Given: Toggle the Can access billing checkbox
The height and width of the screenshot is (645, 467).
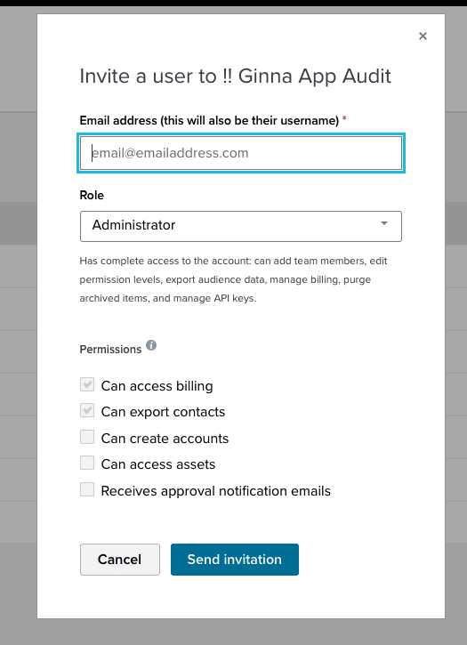Looking at the screenshot, I should pos(87,385).
